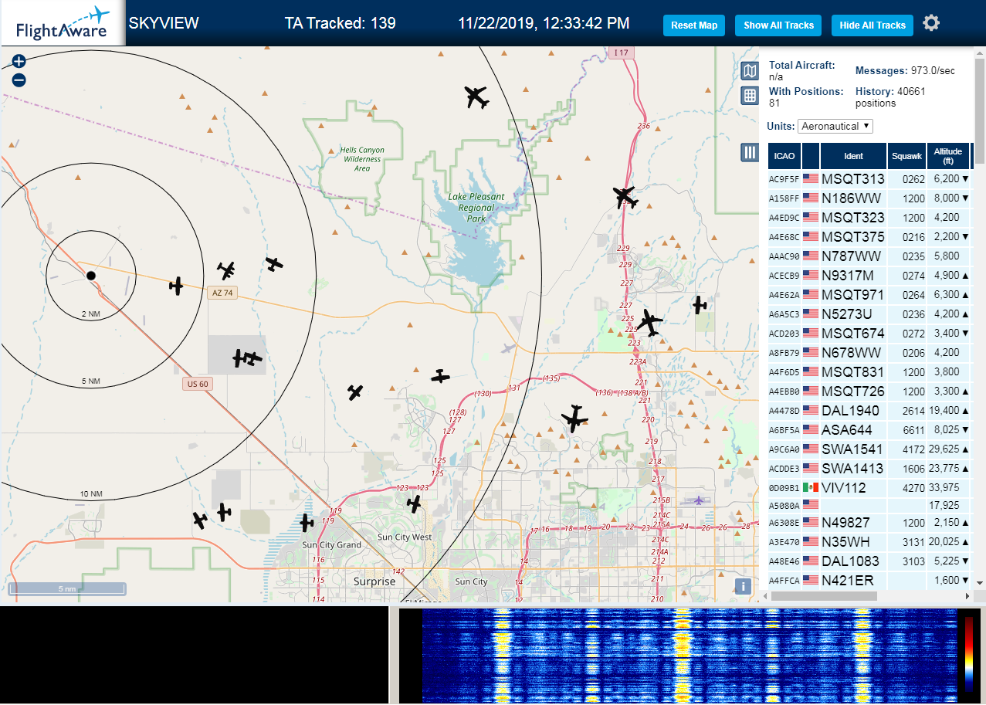Select the N186WW aircraft row
986x705 pixels.
click(869, 198)
